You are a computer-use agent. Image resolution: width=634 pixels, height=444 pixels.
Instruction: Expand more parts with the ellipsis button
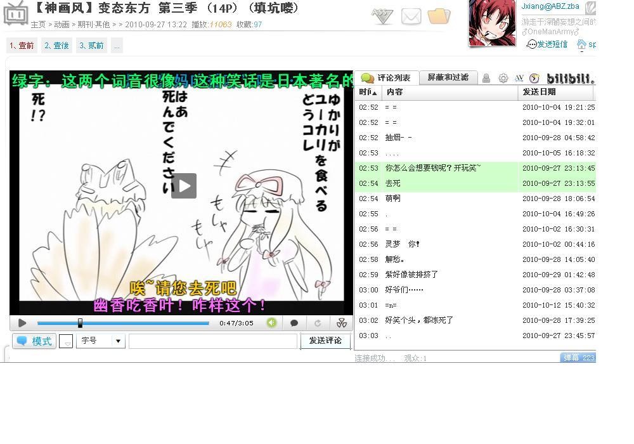(117, 46)
